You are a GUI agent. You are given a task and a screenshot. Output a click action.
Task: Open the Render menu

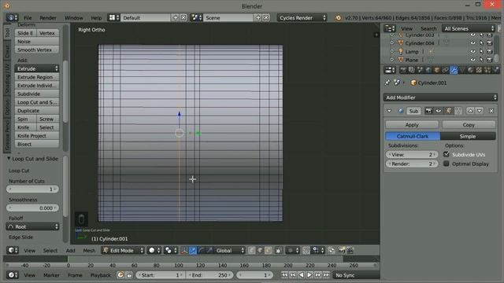(x=48, y=18)
